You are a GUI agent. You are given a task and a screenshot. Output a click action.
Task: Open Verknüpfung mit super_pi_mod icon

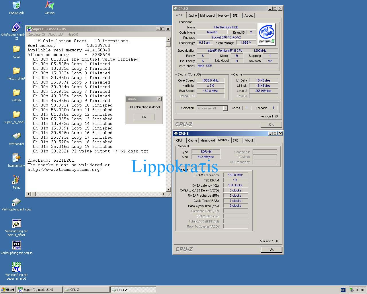coord(16,267)
